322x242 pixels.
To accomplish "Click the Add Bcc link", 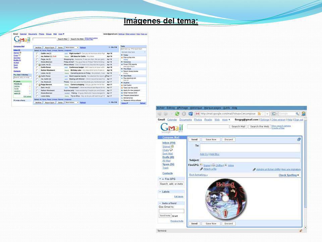I will click(215, 154).
